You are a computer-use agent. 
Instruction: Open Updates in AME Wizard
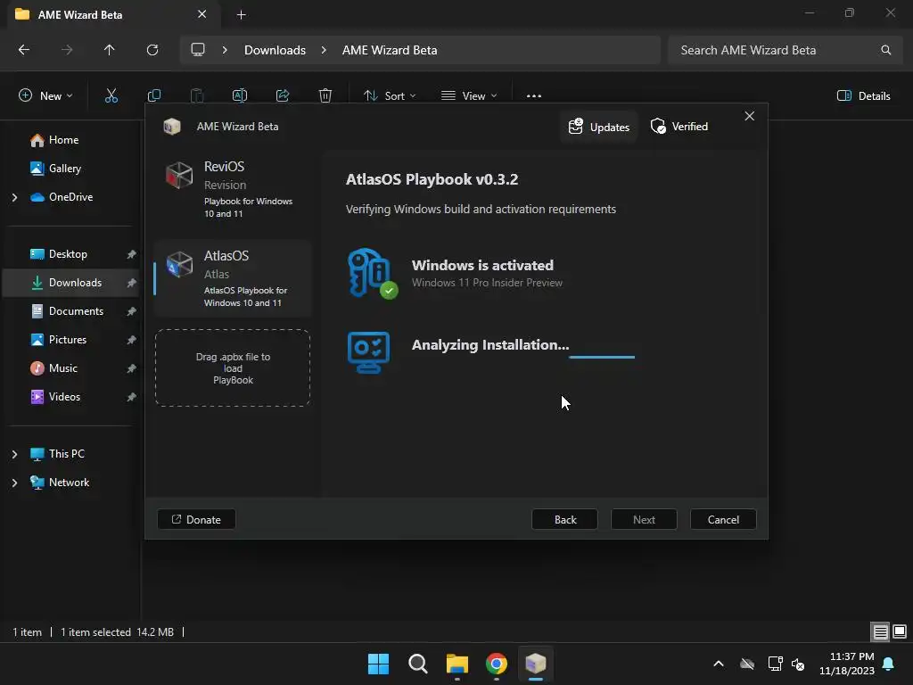click(599, 127)
